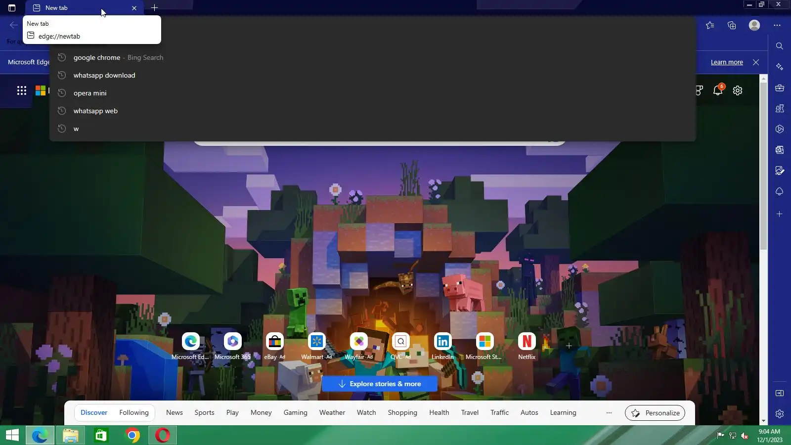The image size is (791, 445).
Task: Toggle sidebar visibility icon near bottom
Action: (x=780, y=393)
